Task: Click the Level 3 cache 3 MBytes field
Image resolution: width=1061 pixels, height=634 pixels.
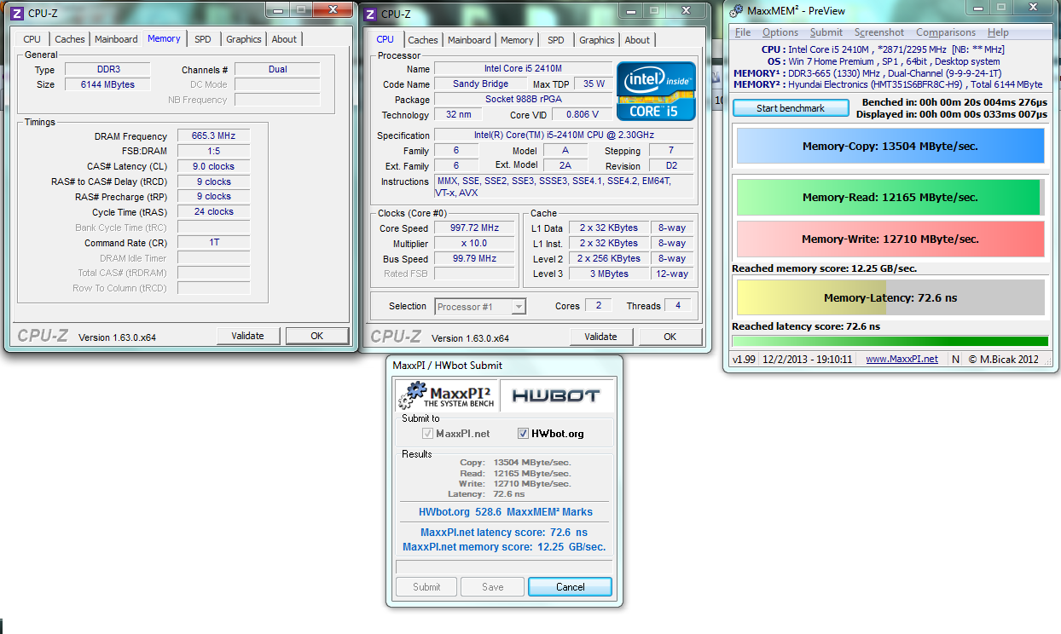Action: click(x=608, y=274)
